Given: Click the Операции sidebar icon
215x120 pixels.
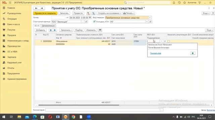Looking at the screenshot, I should point(4,19).
